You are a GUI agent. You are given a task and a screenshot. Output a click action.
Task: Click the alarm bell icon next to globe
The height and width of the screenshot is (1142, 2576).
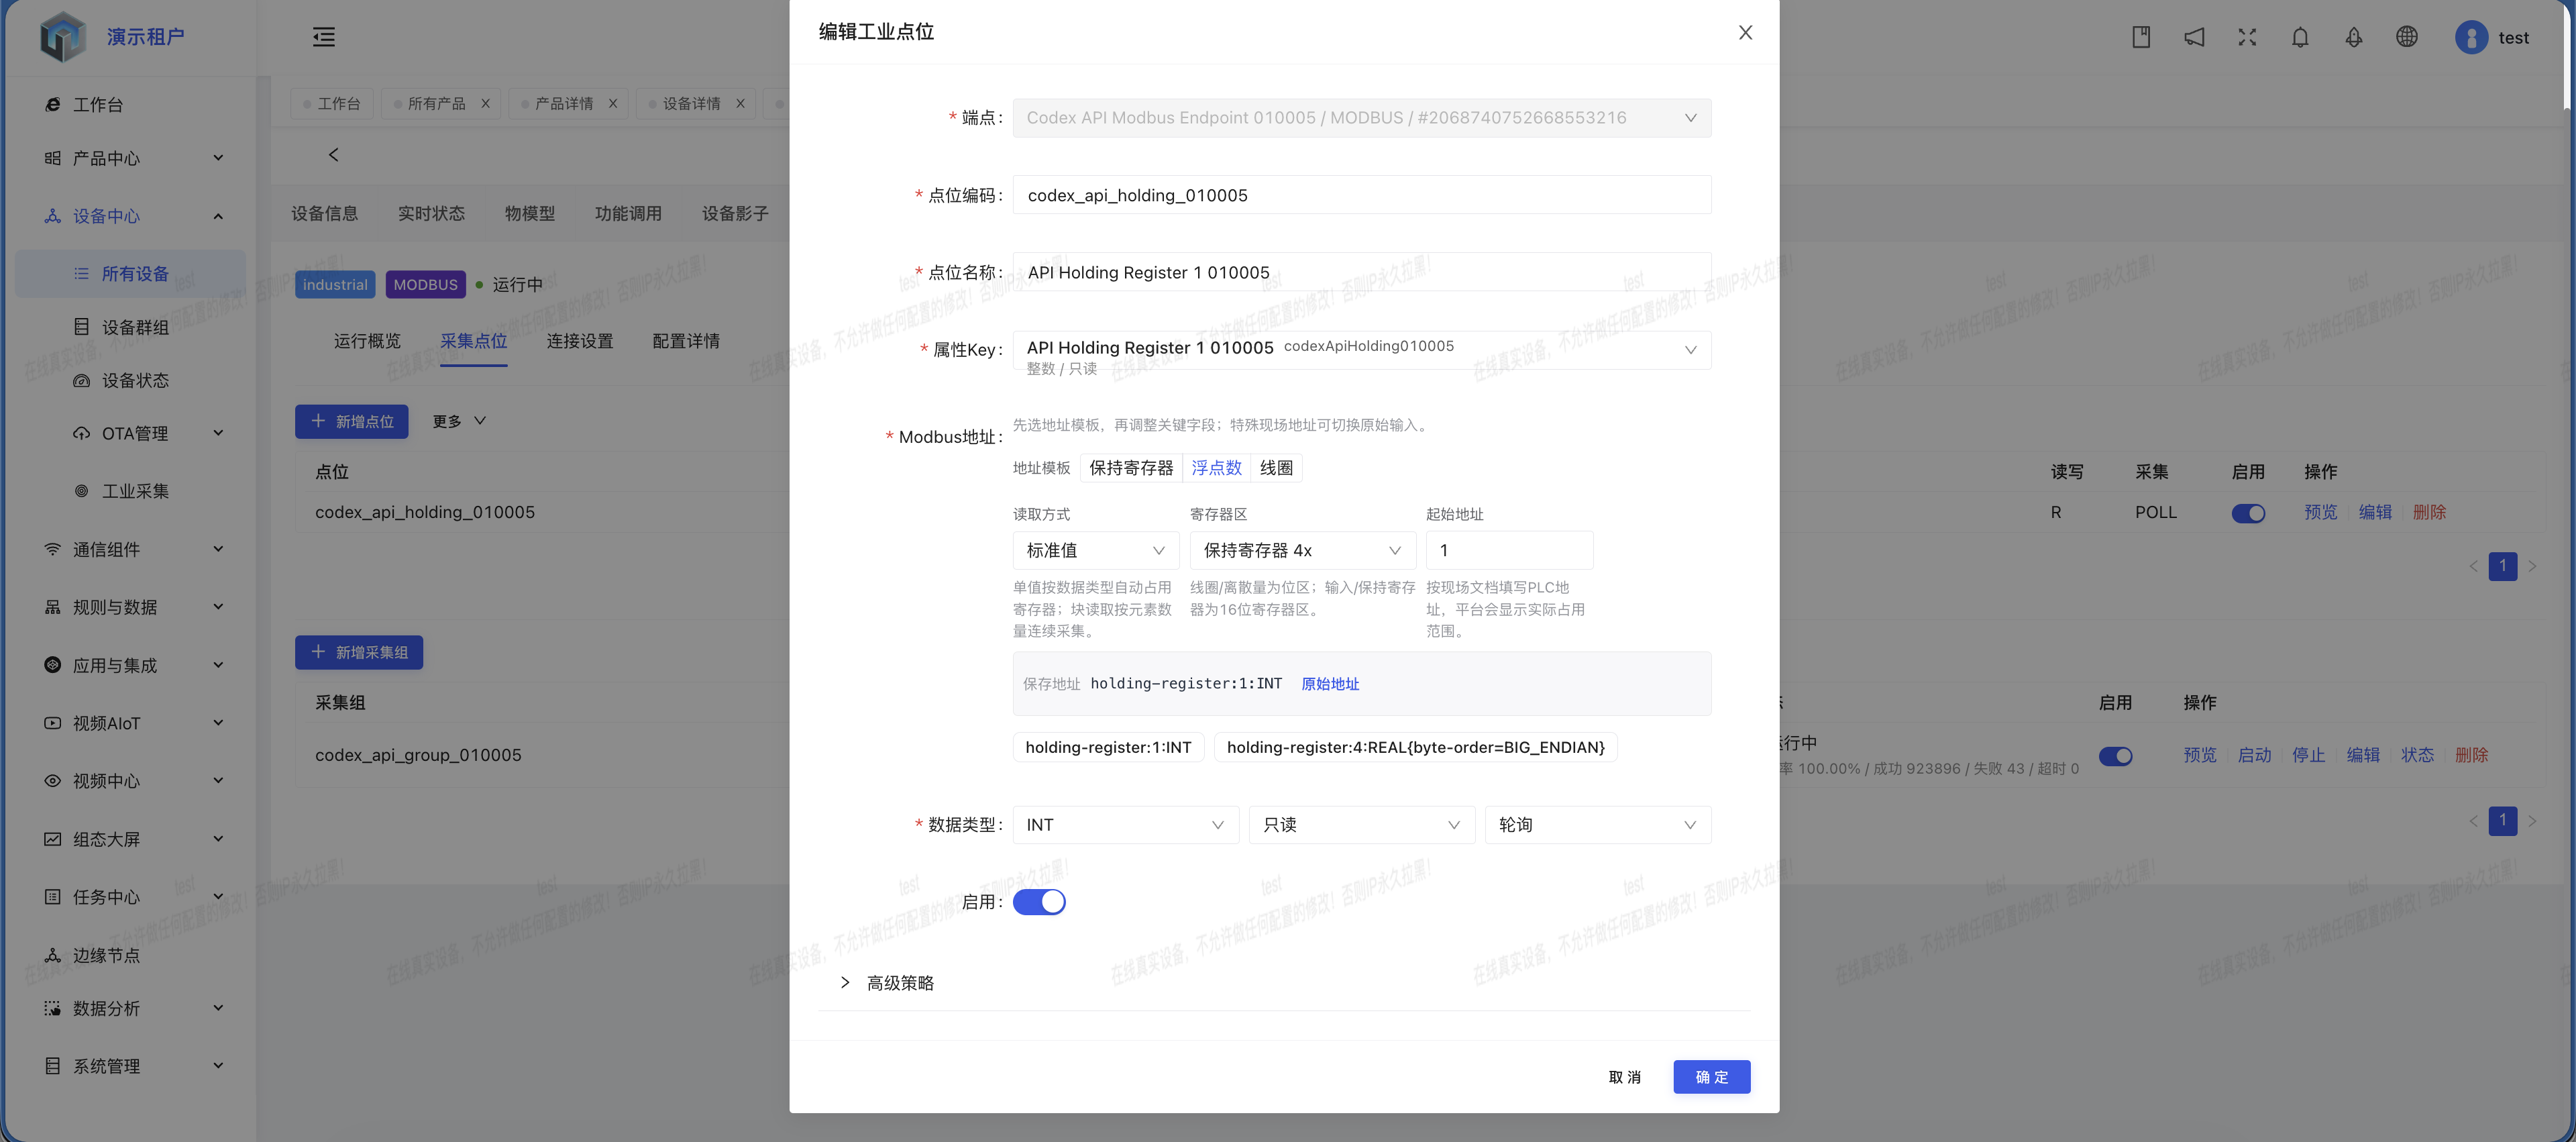pos(2354,37)
